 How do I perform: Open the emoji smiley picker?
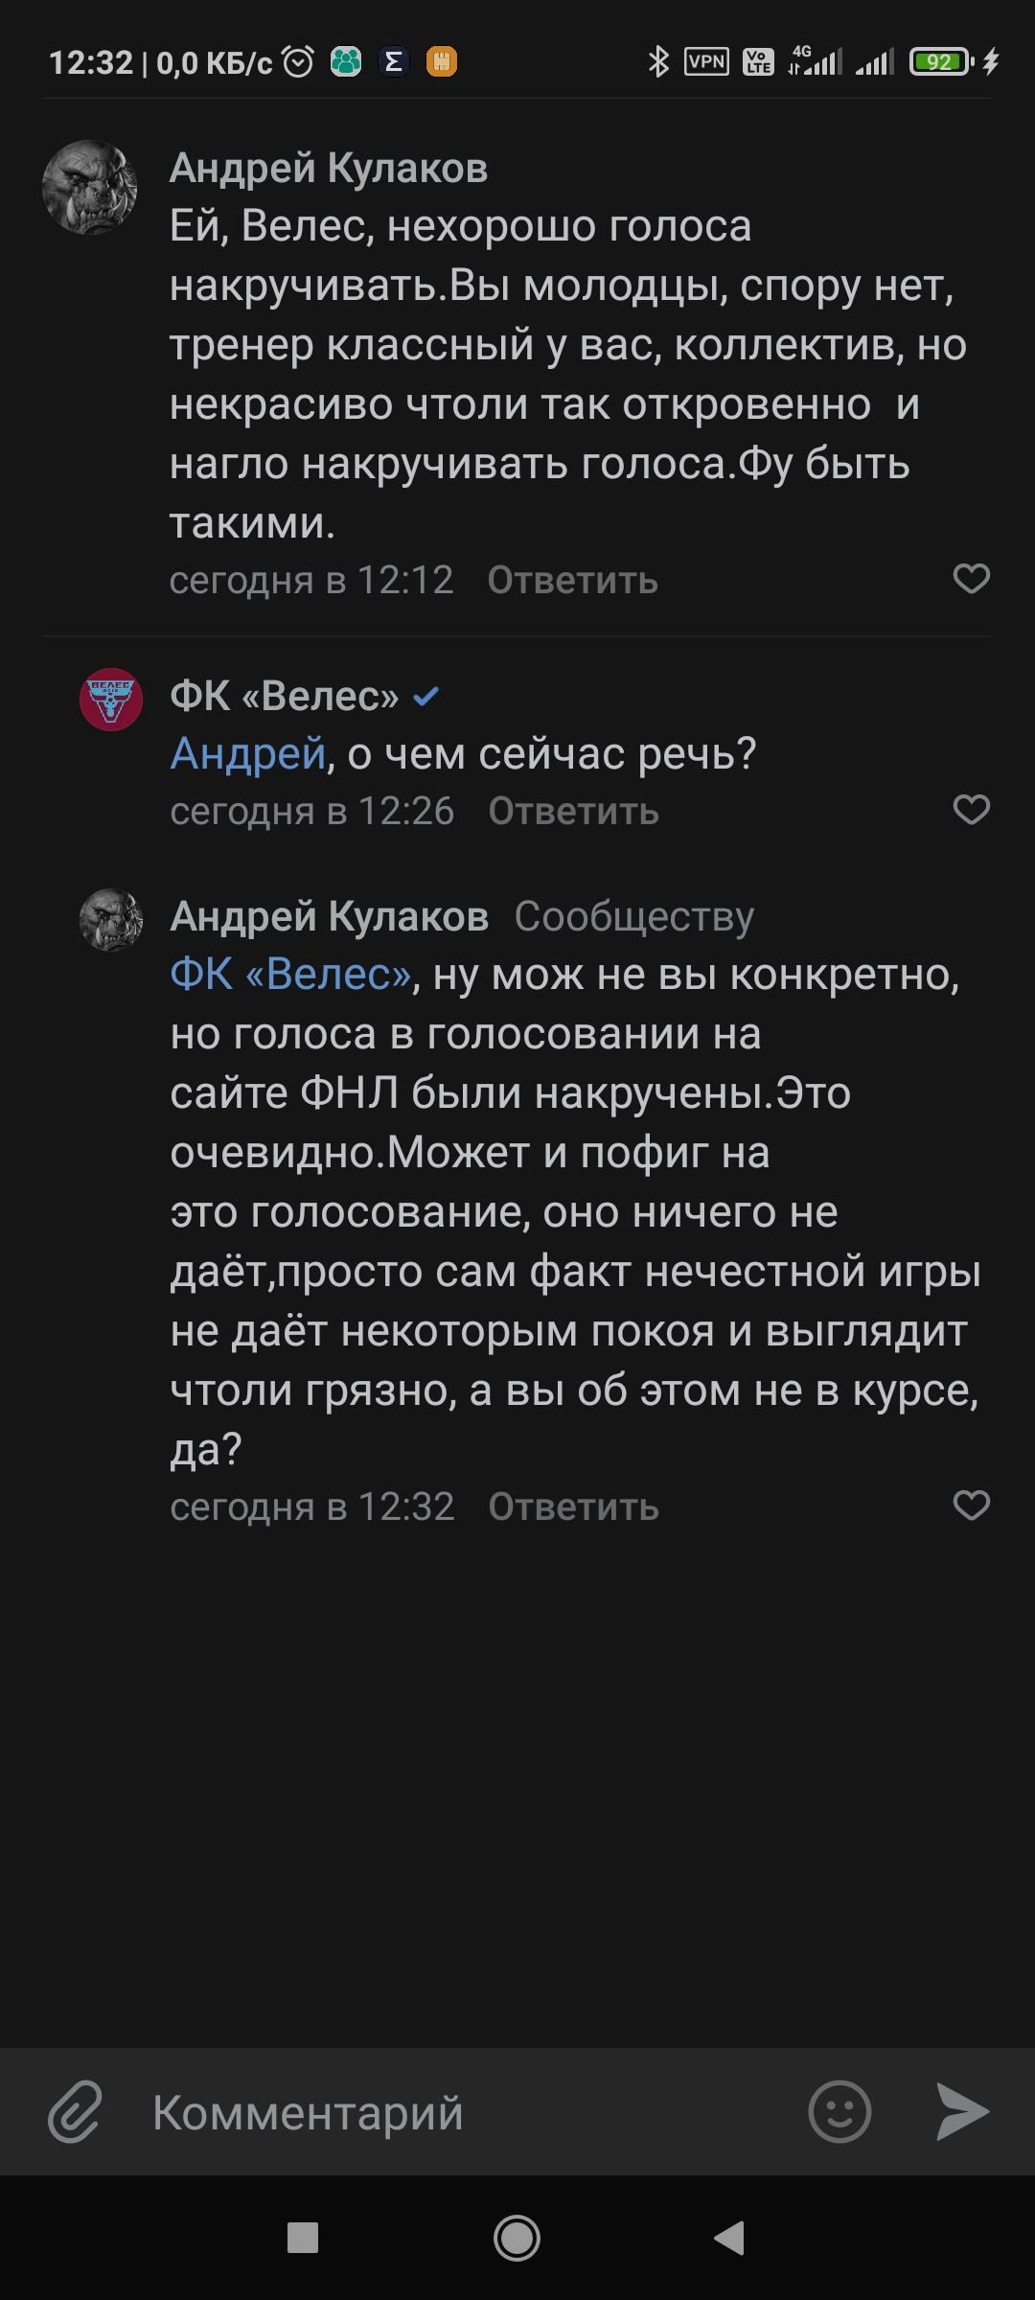(839, 2111)
